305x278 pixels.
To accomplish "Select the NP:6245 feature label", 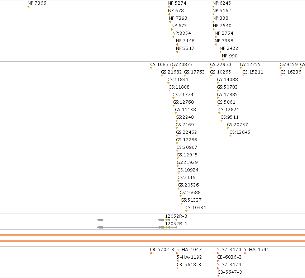I will (x=221, y=3).
